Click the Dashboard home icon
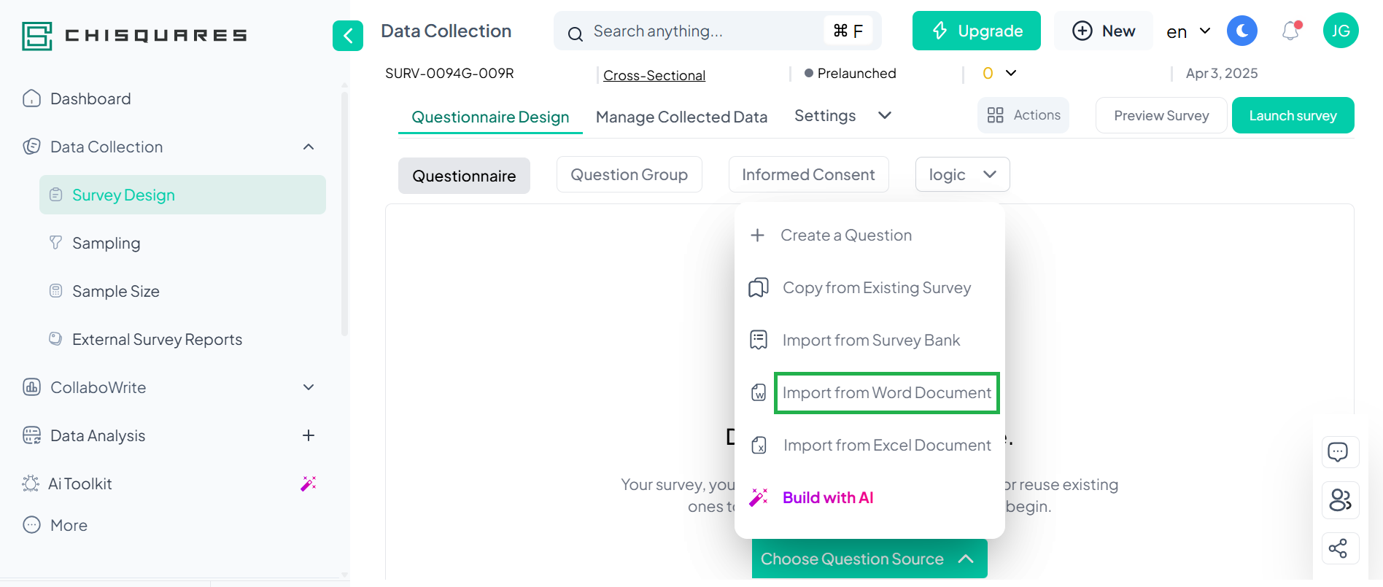Image resolution: width=1383 pixels, height=587 pixels. (x=31, y=98)
